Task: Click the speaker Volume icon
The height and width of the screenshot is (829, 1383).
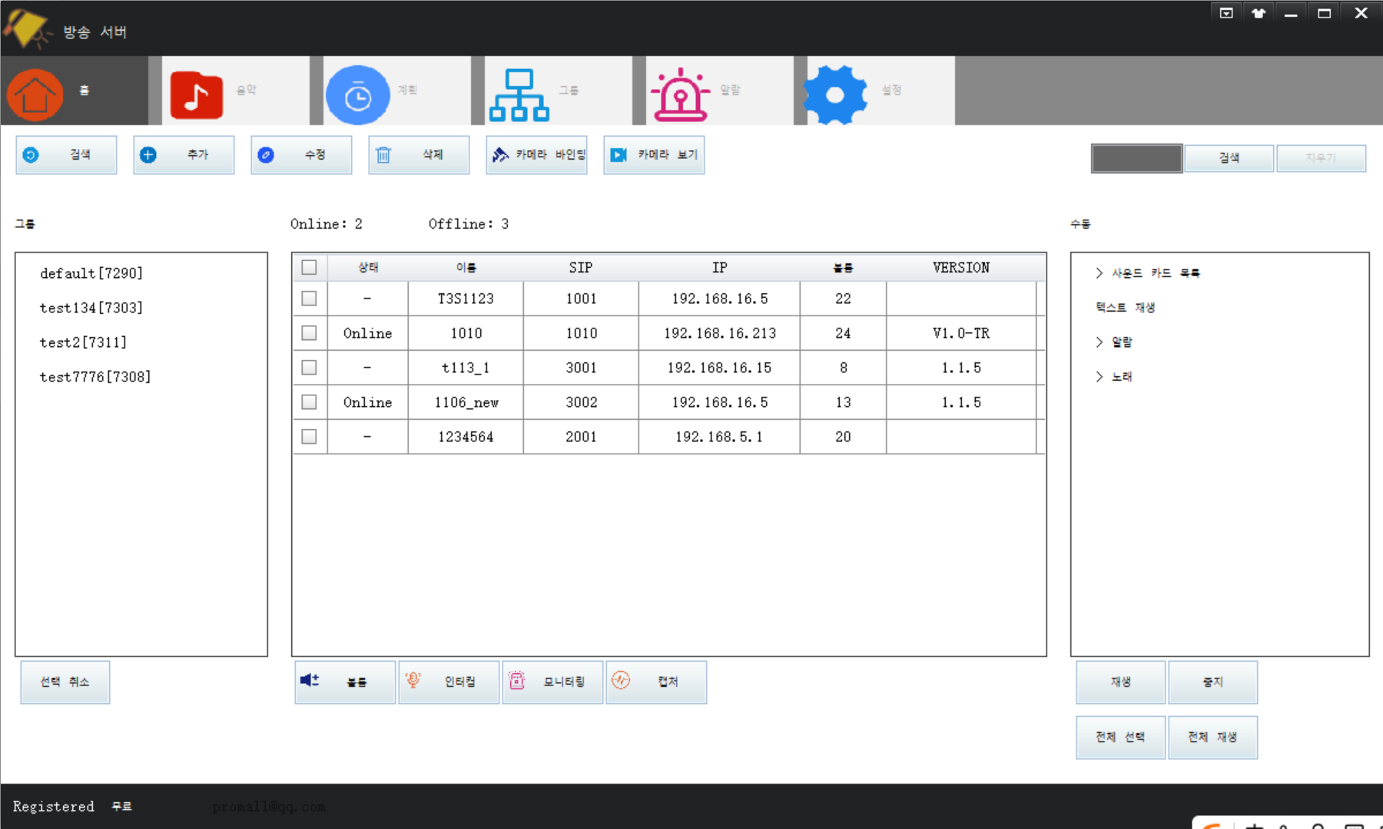Action: [310, 681]
